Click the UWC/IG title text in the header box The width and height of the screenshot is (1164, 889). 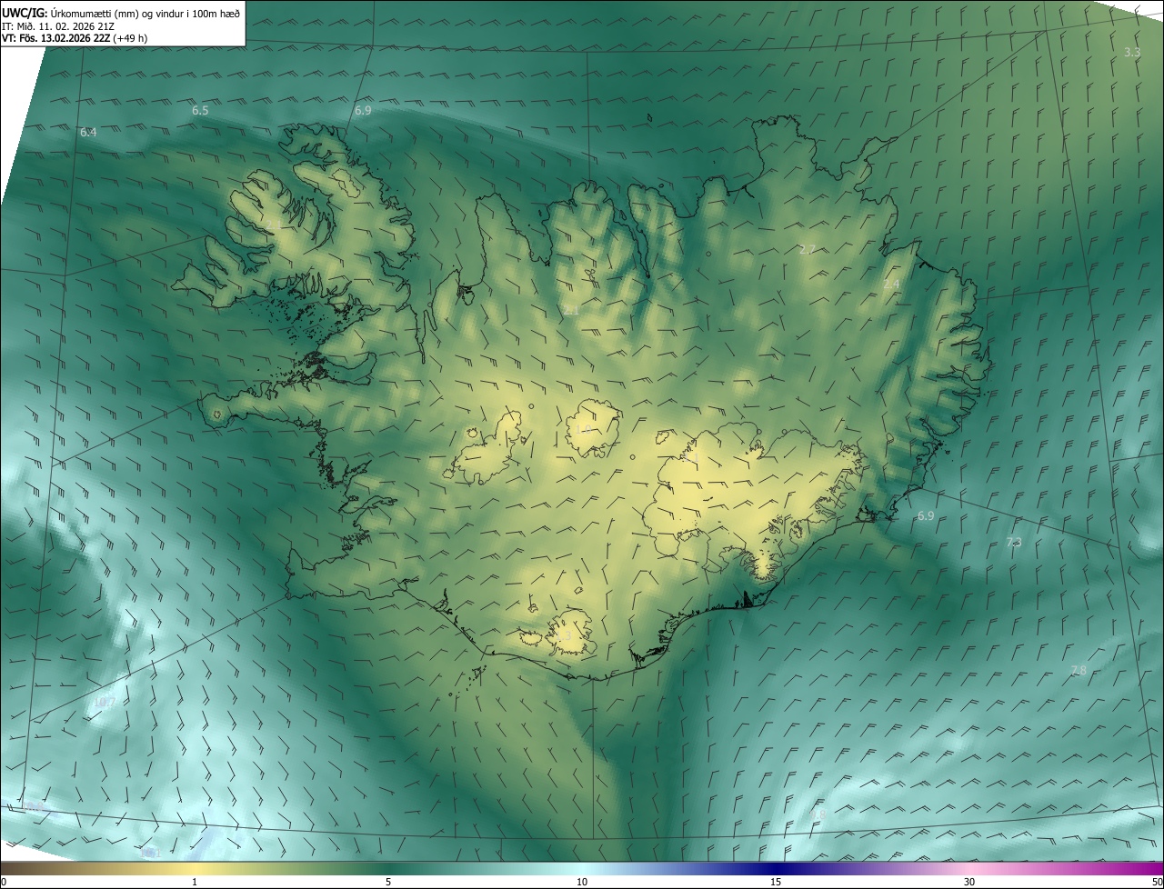pyautogui.click(x=24, y=12)
